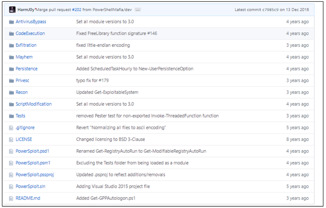Open 'Added Get-GPPAutologon.ps1' commit message
This screenshot has width=326, height=208.
pyautogui.click(x=106, y=198)
